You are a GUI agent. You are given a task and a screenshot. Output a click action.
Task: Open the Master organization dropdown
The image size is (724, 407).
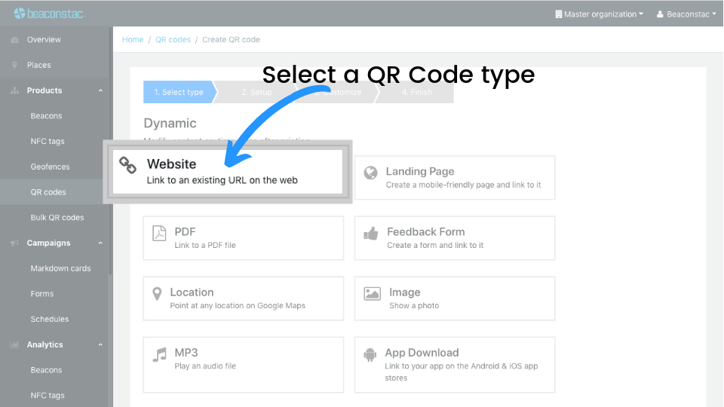click(x=599, y=14)
